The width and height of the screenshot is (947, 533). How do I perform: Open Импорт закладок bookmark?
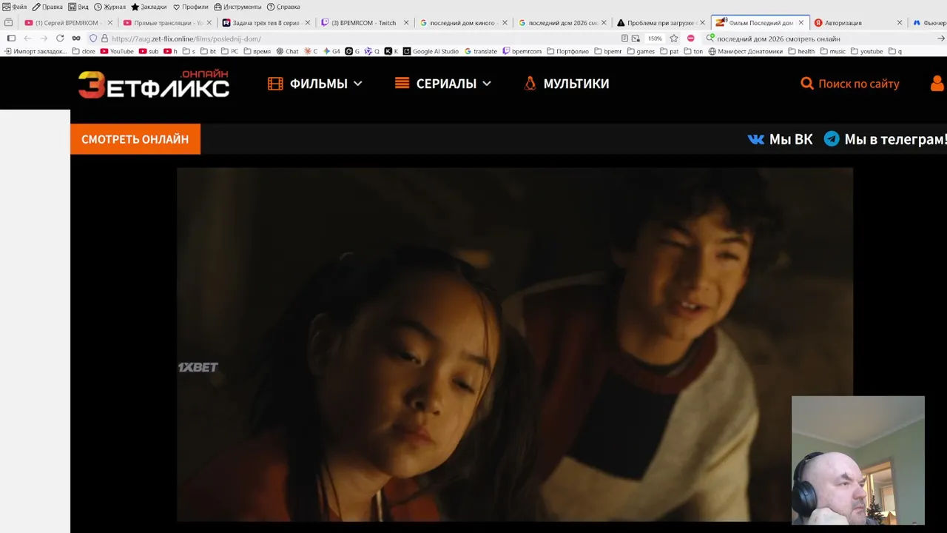point(36,52)
